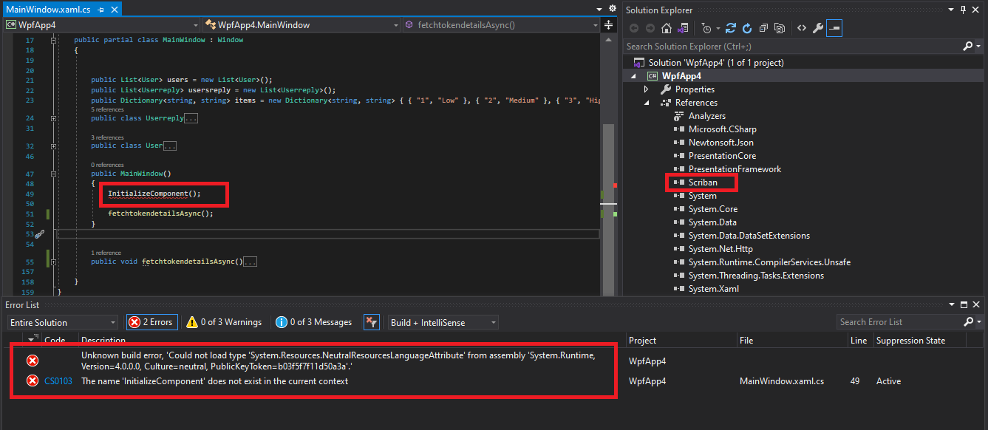Switch to the MainWindow.xaml.cs tab

[50, 10]
